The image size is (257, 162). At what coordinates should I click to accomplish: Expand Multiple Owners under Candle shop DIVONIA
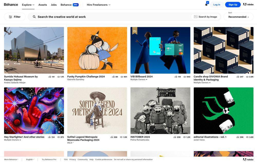[x=202, y=83]
